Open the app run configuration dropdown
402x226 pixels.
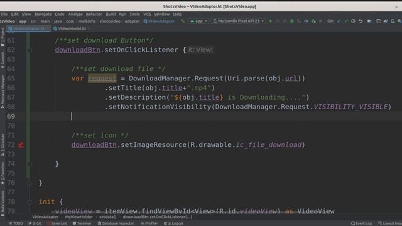point(198,21)
